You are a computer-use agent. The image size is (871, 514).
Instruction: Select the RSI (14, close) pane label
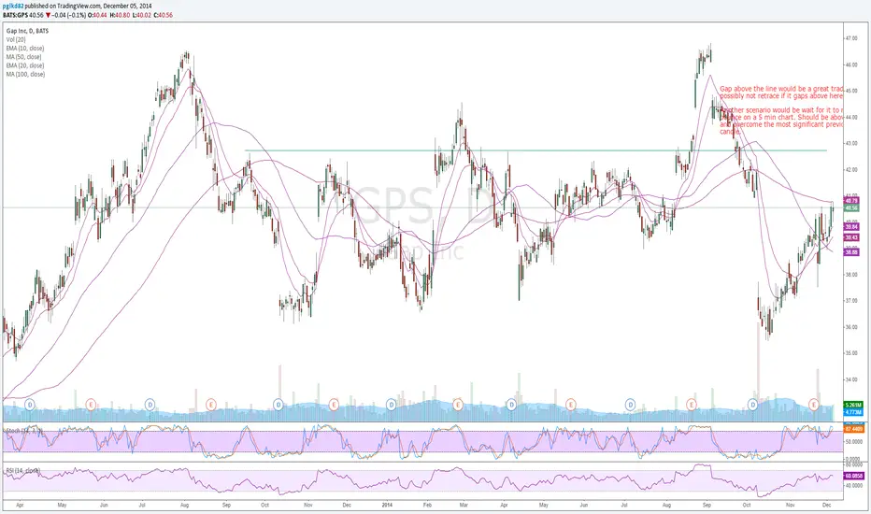coord(22,470)
